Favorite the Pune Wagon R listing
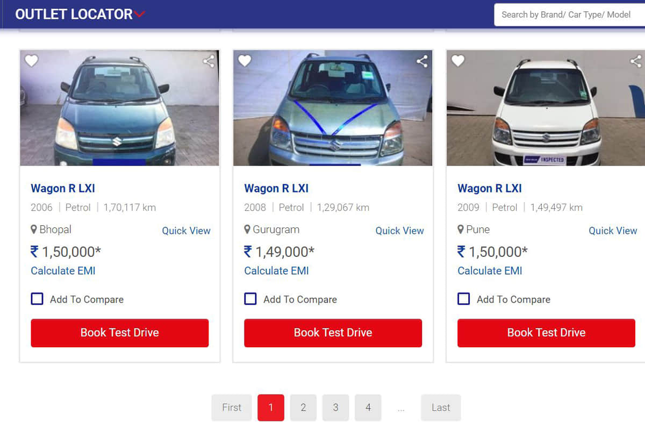The width and height of the screenshot is (645, 430). (458, 61)
